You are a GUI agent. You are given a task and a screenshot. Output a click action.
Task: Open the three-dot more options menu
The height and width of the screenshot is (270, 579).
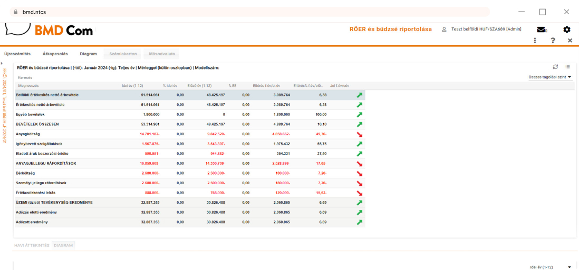[535, 41]
